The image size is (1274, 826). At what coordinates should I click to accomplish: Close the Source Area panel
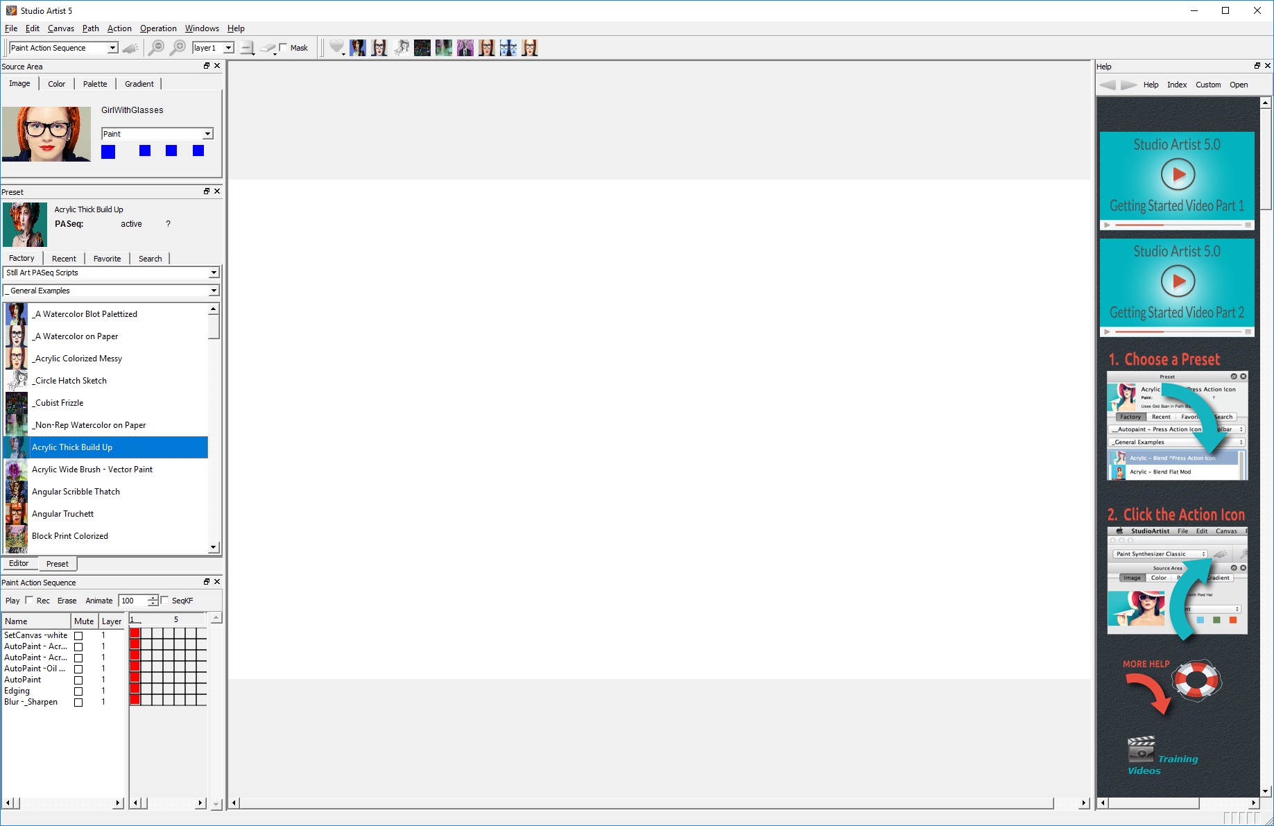tap(217, 66)
